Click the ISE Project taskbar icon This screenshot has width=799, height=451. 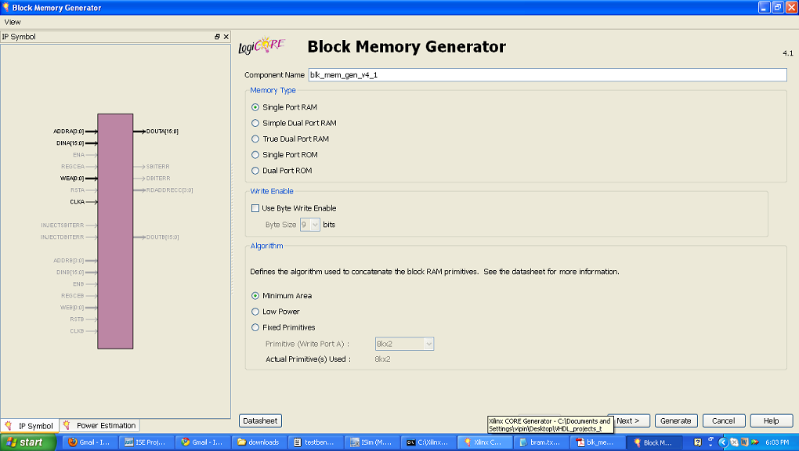click(145, 442)
